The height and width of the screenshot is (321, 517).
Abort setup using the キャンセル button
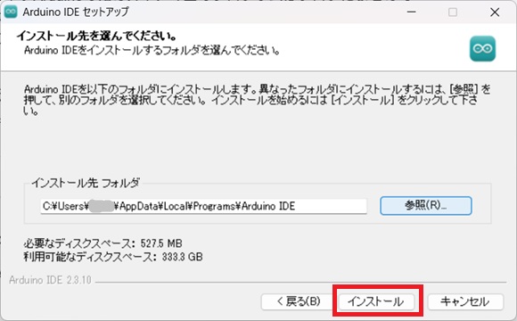[x=465, y=301]
